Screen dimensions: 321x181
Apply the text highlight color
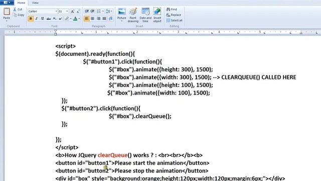(x=67, y=19)
